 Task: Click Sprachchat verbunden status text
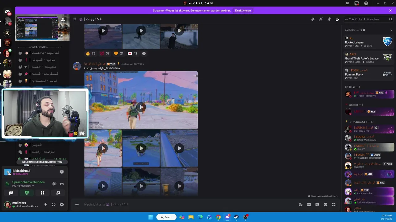pyautogui.click(x=28, y=182)
